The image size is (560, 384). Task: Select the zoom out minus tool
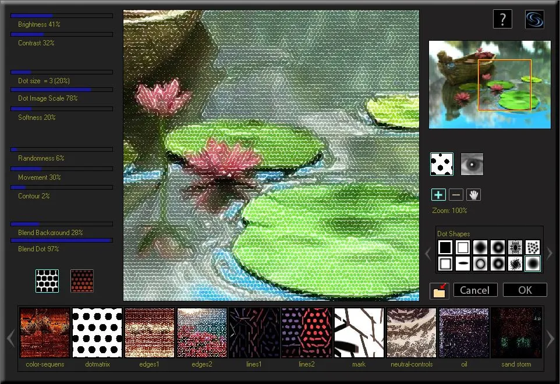coord(456,195)
